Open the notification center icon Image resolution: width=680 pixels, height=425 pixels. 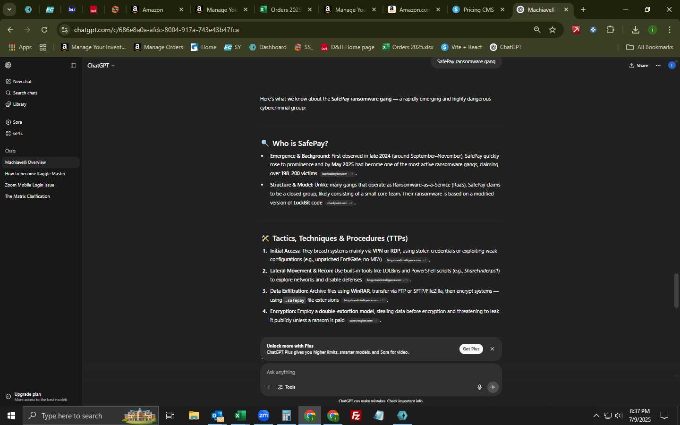664,416
